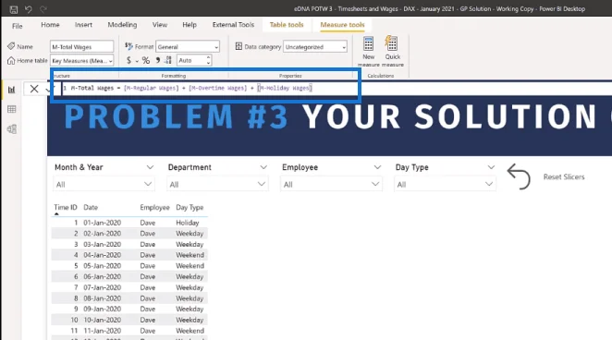This screenshot has width=612, height=340.
Task: Switch to the Insert ribbon tab
Action: click(83, 25)
